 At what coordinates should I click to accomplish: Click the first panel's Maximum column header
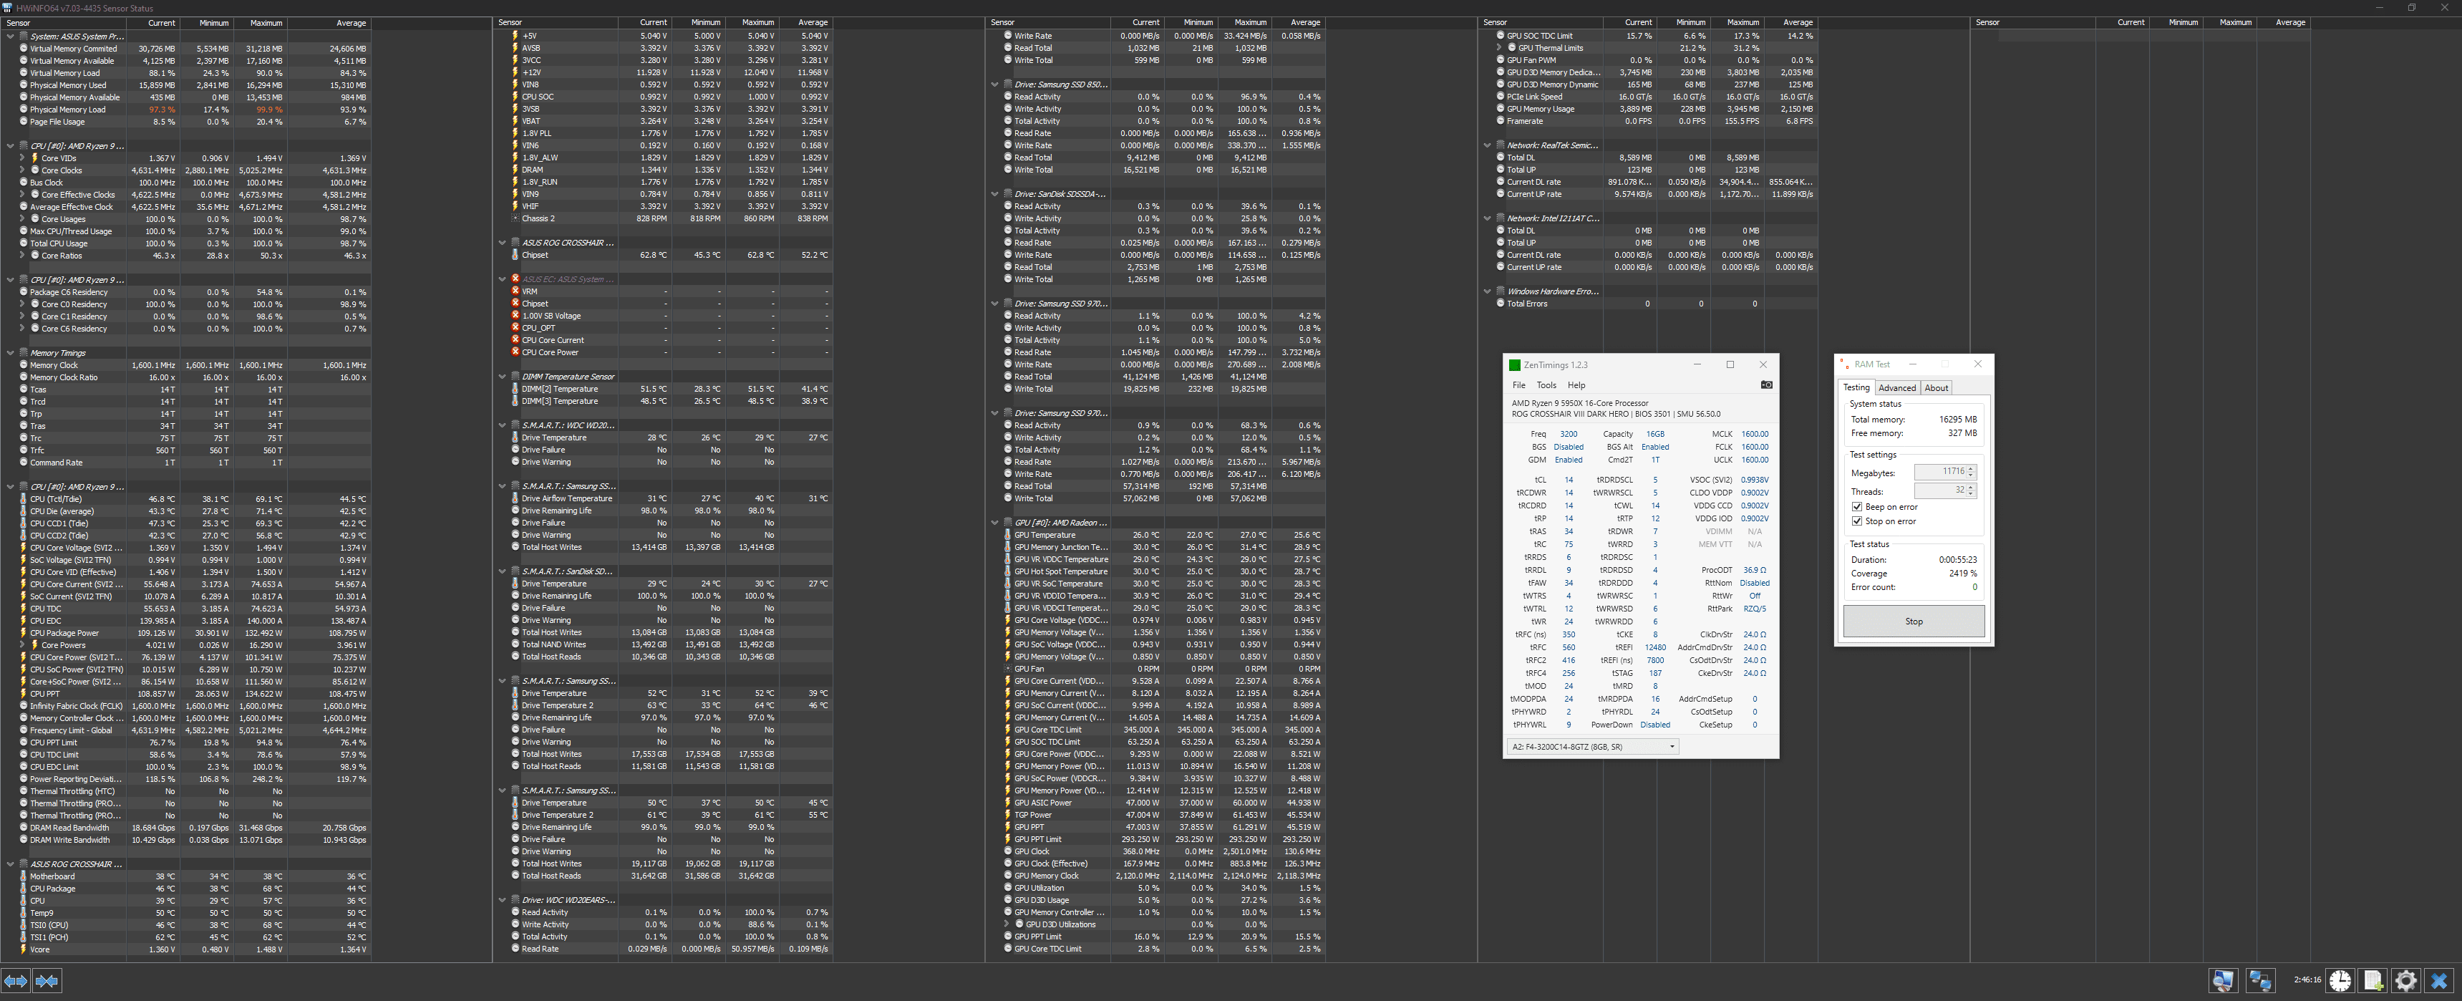(261, 23)
